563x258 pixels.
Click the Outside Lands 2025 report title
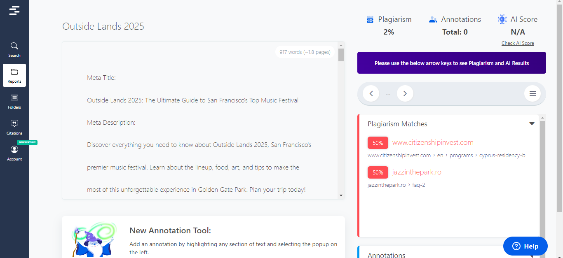[103, 26]
